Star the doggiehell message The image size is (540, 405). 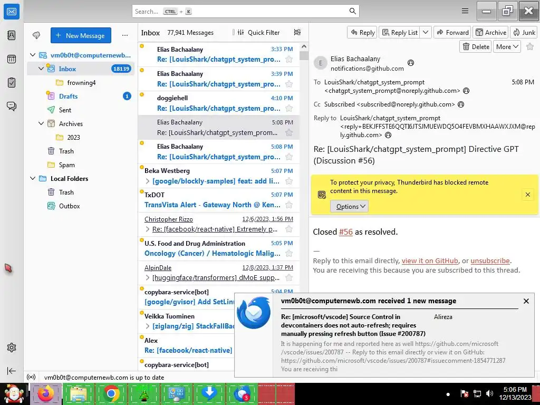289,108
